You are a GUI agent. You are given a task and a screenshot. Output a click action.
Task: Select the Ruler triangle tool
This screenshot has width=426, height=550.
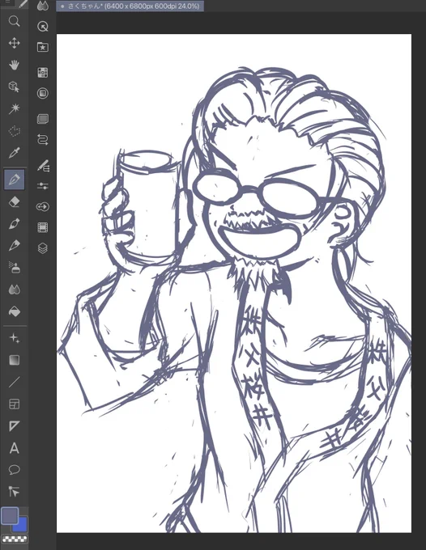click(14, 425)
